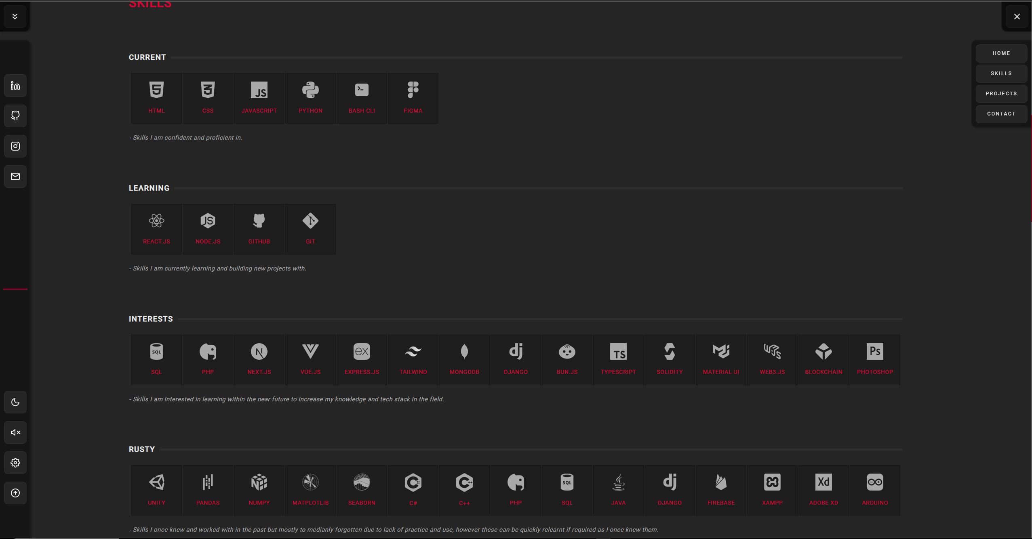1032x539 pixels.
Task: Click the C# skill card
Action: [413, 490]
